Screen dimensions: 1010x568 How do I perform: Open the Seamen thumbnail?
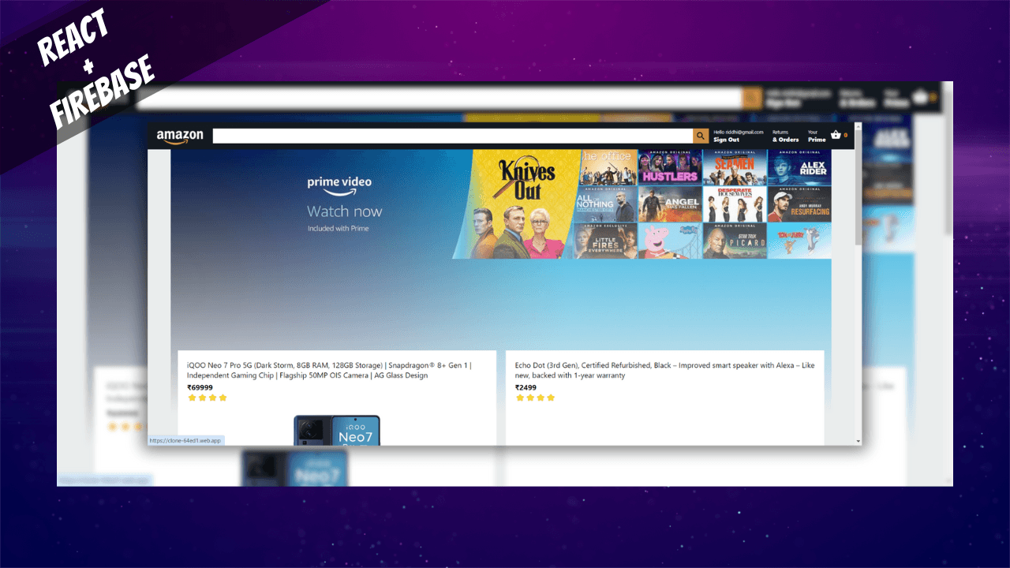click(x=735, y=167)
